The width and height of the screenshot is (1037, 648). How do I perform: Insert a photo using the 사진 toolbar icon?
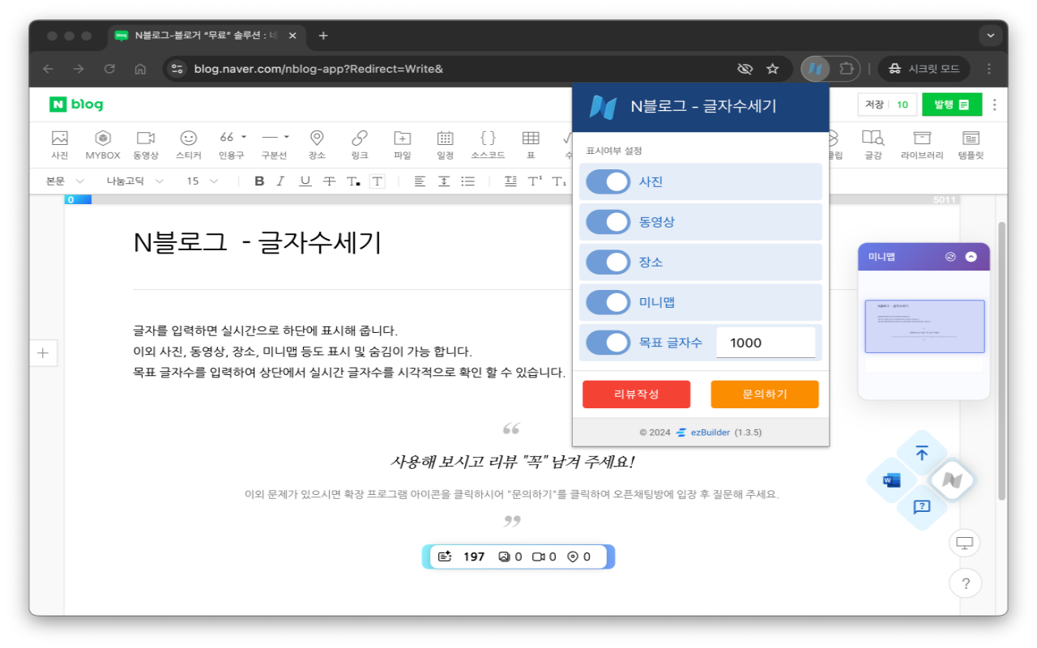tap(58, 144)
